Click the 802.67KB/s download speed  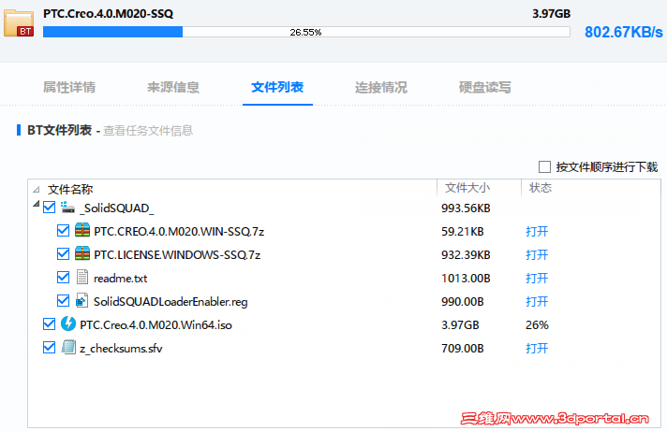(624, 32)
